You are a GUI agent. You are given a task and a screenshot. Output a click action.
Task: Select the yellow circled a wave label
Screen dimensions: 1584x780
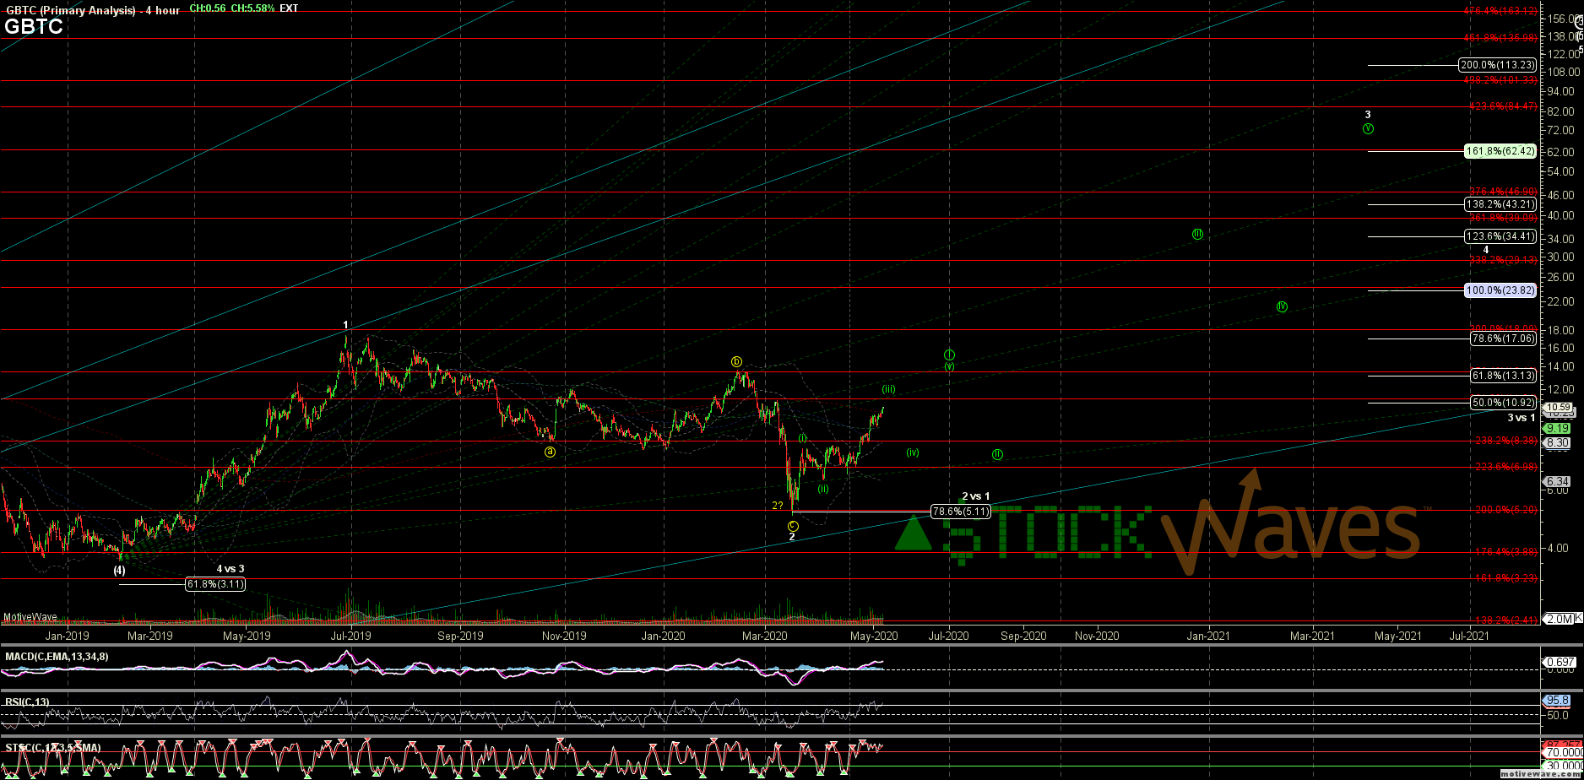[550, 452]
